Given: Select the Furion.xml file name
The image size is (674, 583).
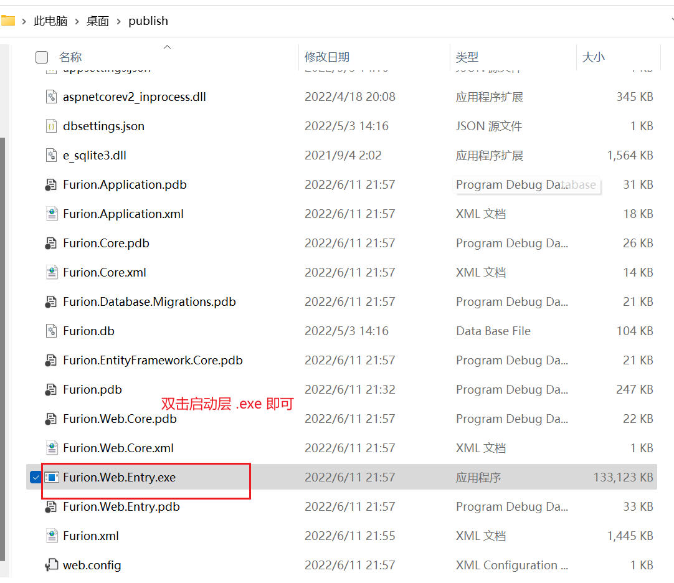Looking at the screenshot, I should pos(91,536).
